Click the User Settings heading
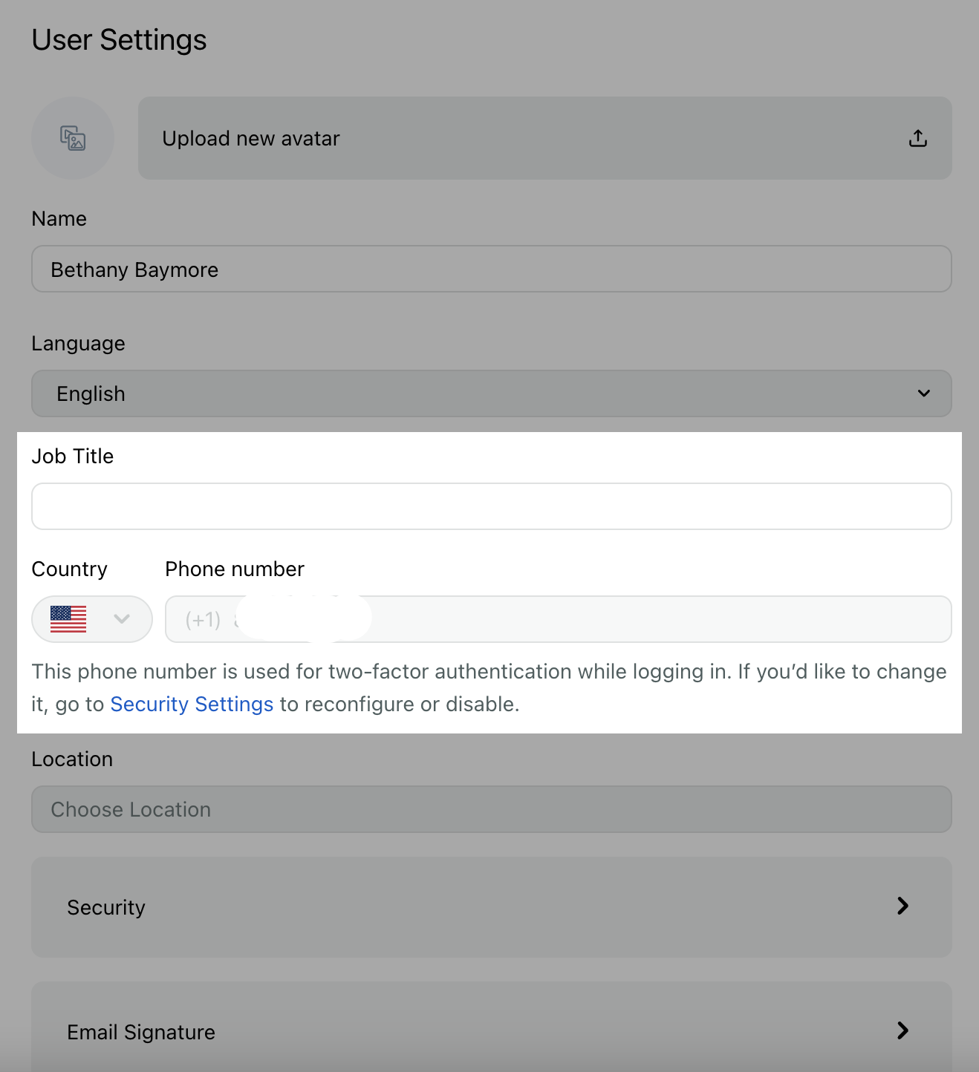 pyautogui.click(x=119, y=40)
